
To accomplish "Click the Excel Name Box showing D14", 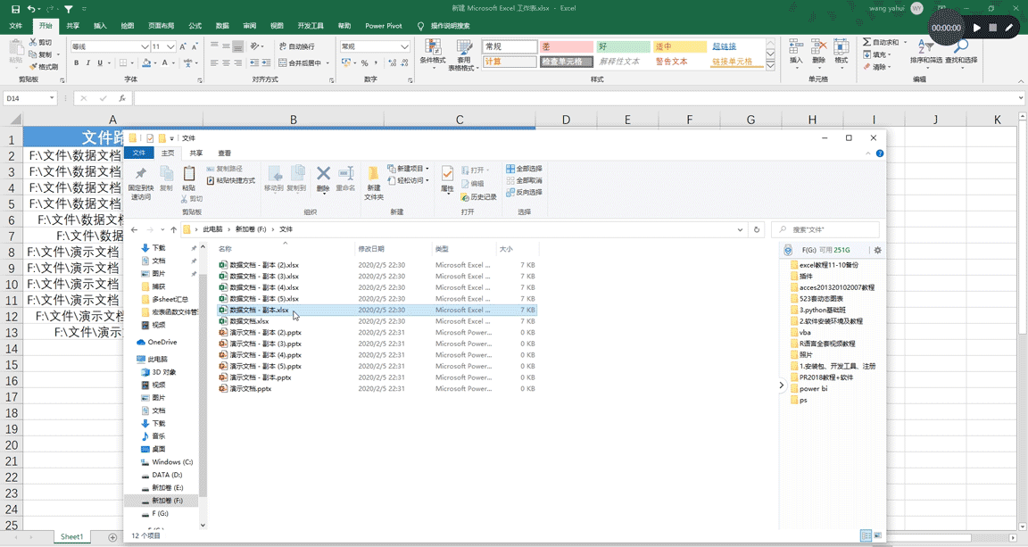I will point(31,98).
